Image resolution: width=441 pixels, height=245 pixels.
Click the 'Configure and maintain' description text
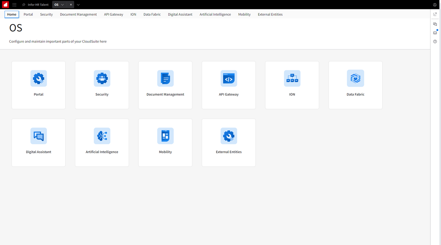(x=58, y=41)
